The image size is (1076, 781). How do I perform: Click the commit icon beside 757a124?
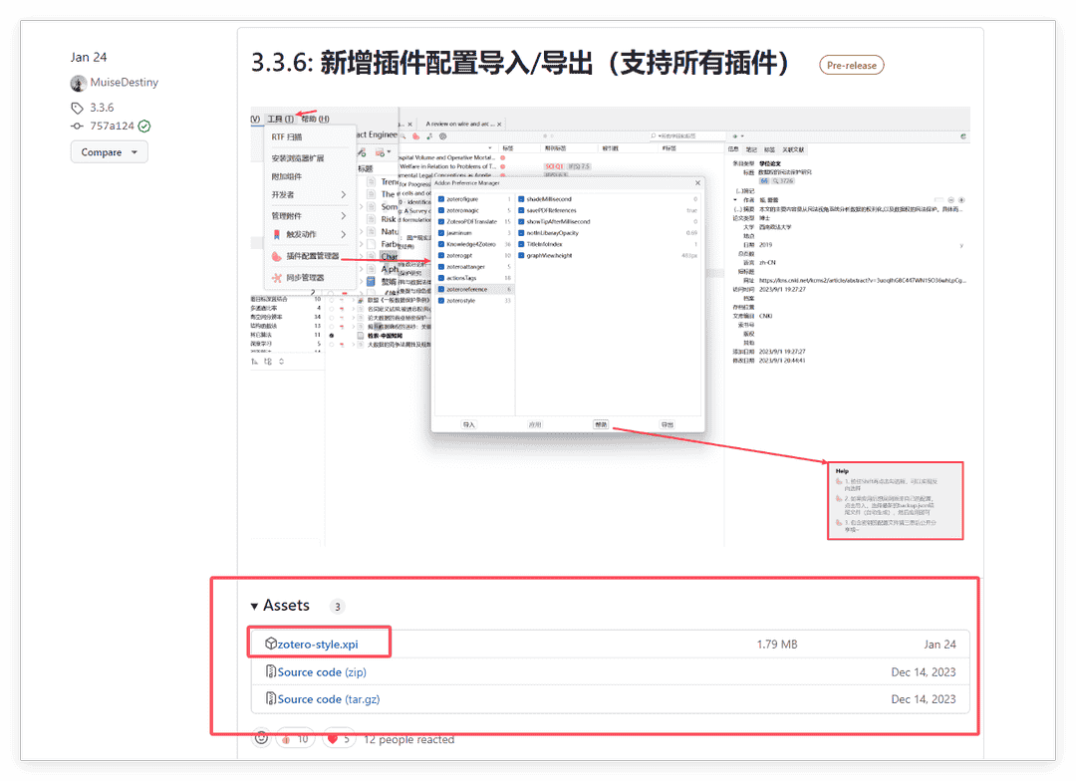[78, 127]
